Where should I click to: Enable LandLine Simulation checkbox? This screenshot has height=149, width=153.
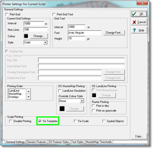[x=60, y=91]
